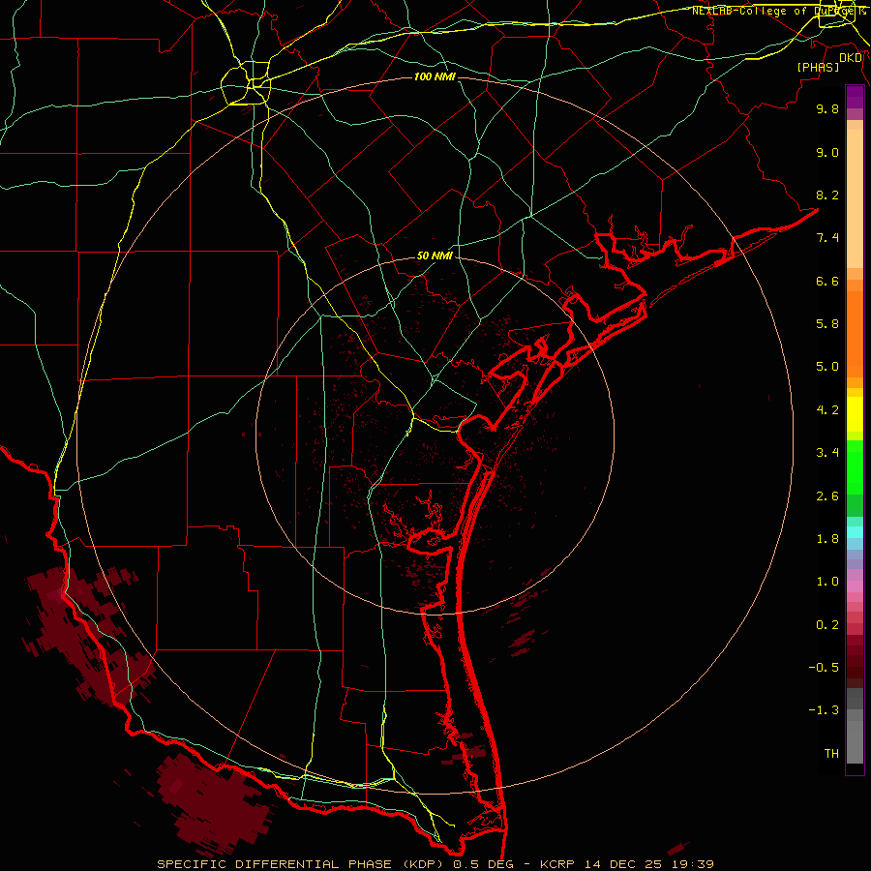Click the -0.5 legend value

[x=824, y=668]
